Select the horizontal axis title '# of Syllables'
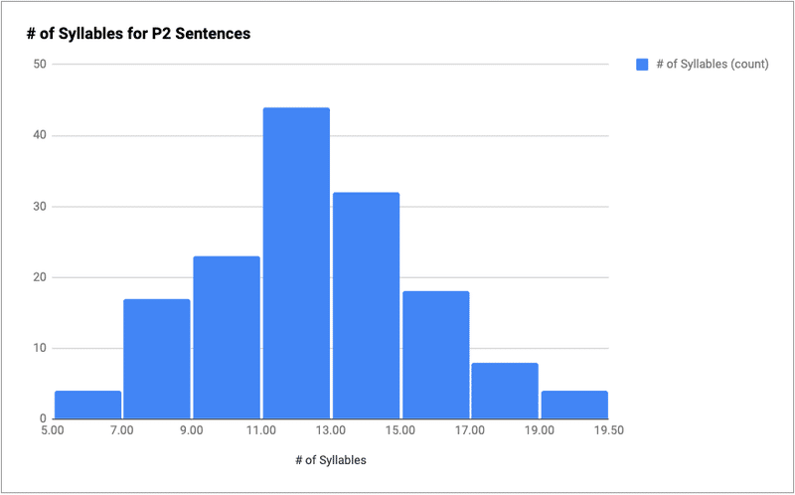The width and height of the screenshot is (795, 495). pyautogui.click(x=331, y=460)
